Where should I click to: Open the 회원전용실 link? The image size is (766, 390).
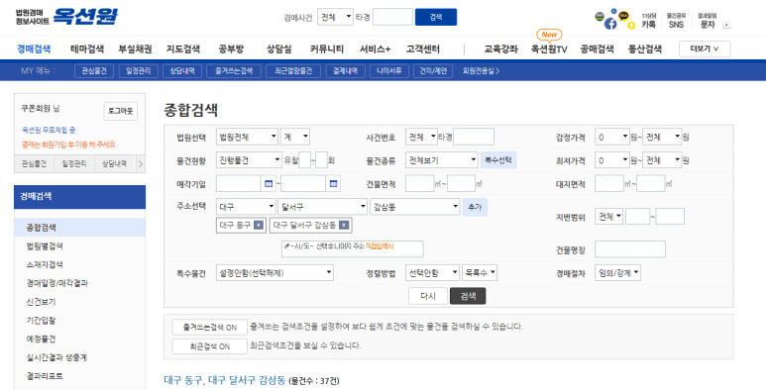481,71
